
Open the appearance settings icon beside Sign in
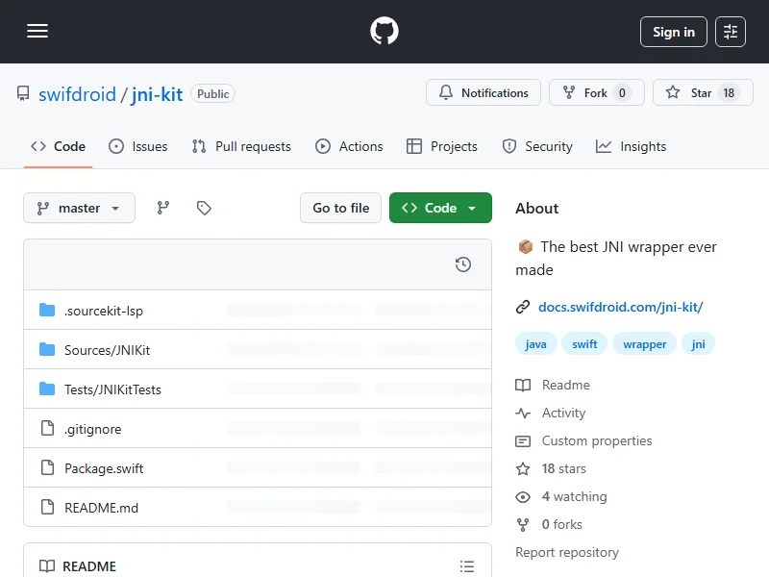point(731,32)
